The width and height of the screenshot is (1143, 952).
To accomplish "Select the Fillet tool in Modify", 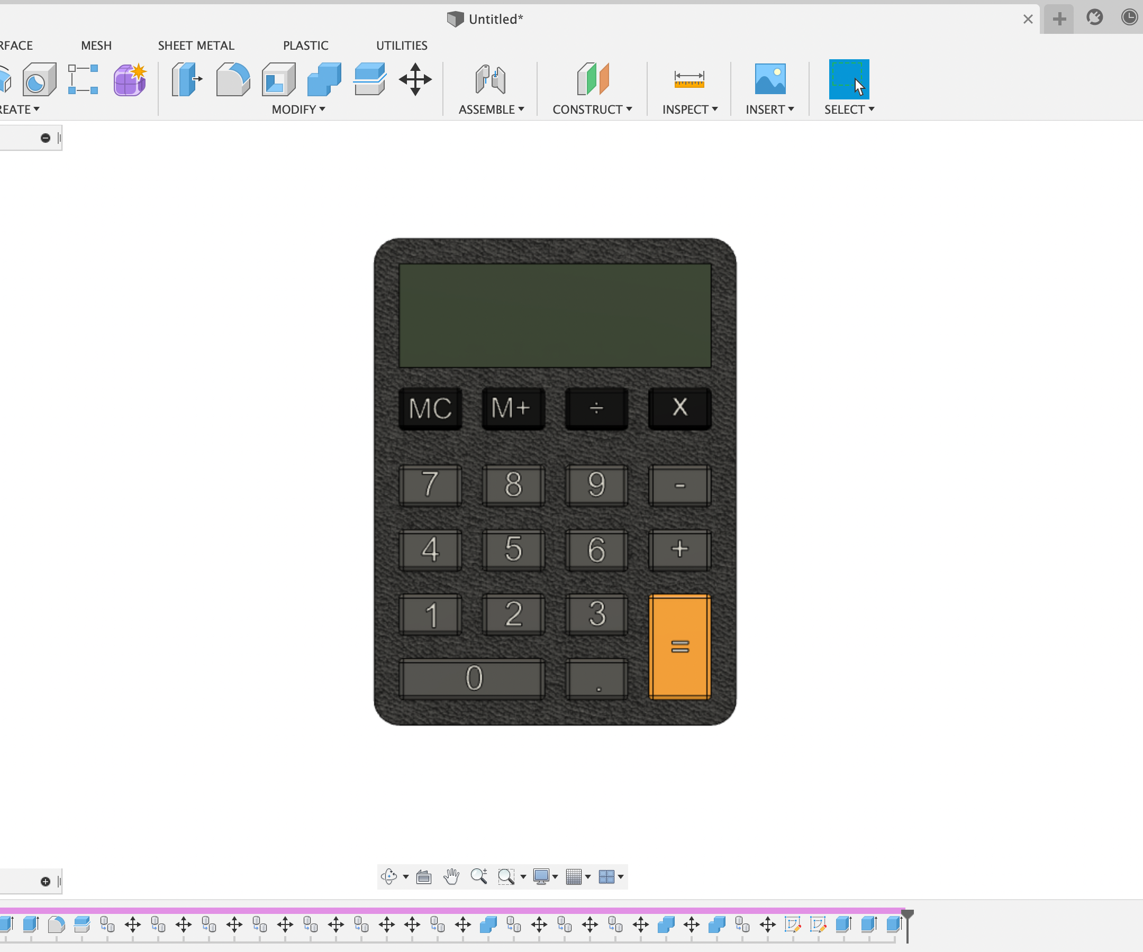I will pyautogui.click(x=232, y=79).
